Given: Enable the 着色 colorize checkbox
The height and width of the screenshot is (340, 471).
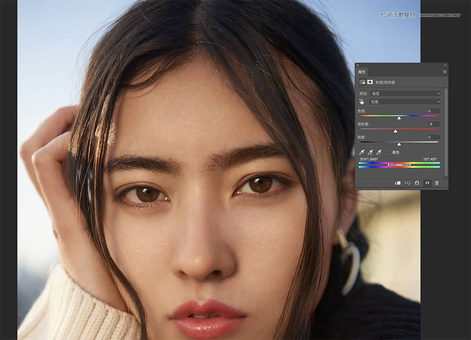Looking at the screenshot, I should (389, 152).
